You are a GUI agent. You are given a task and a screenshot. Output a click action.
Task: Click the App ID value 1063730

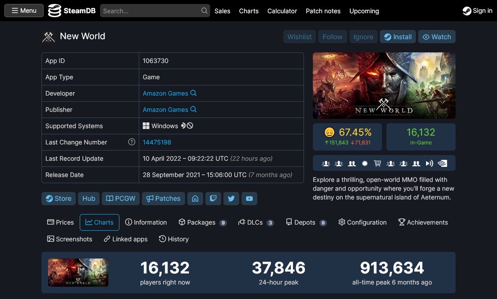155,61
